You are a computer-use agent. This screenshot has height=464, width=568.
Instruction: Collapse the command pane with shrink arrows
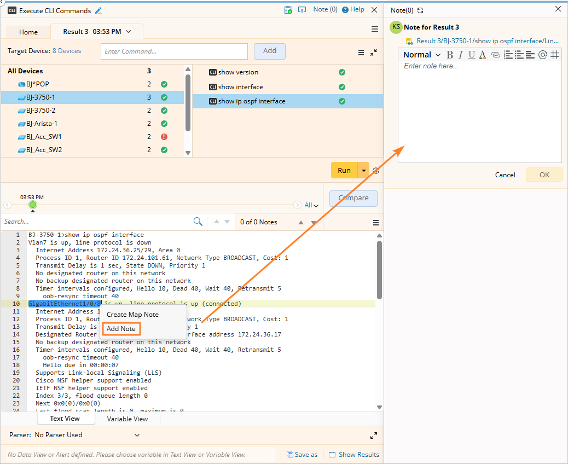[374, 53]
